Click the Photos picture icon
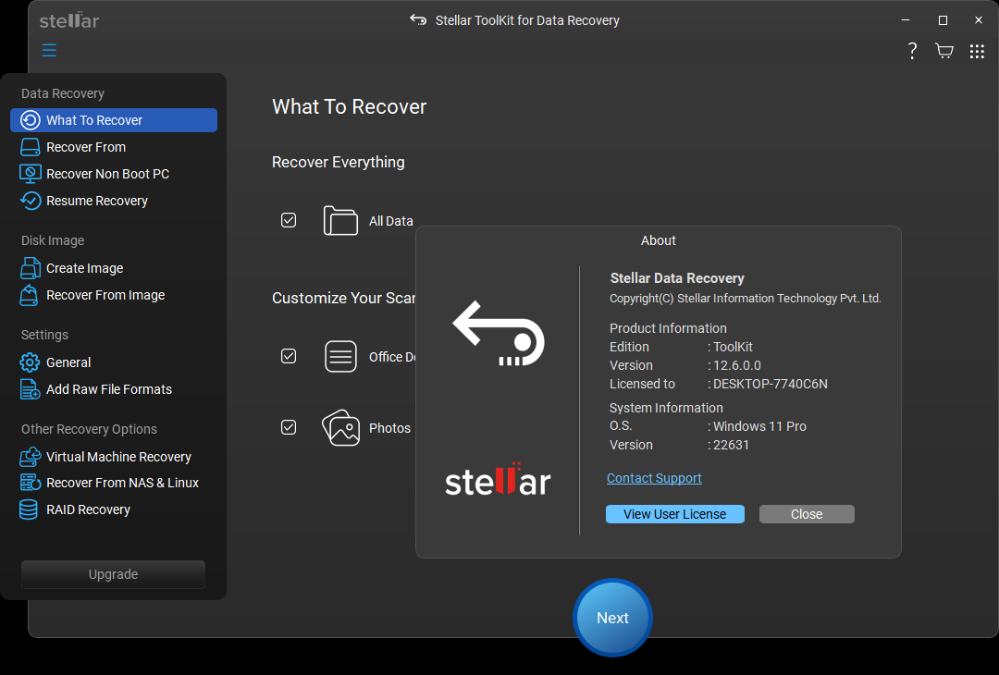This screenshot has width=999, height=675. (340, 427)
